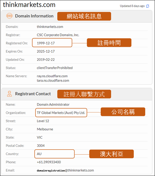155x176 pixels.
Task: Click the clientTransferProhibited status
Action: pos(55,68)
